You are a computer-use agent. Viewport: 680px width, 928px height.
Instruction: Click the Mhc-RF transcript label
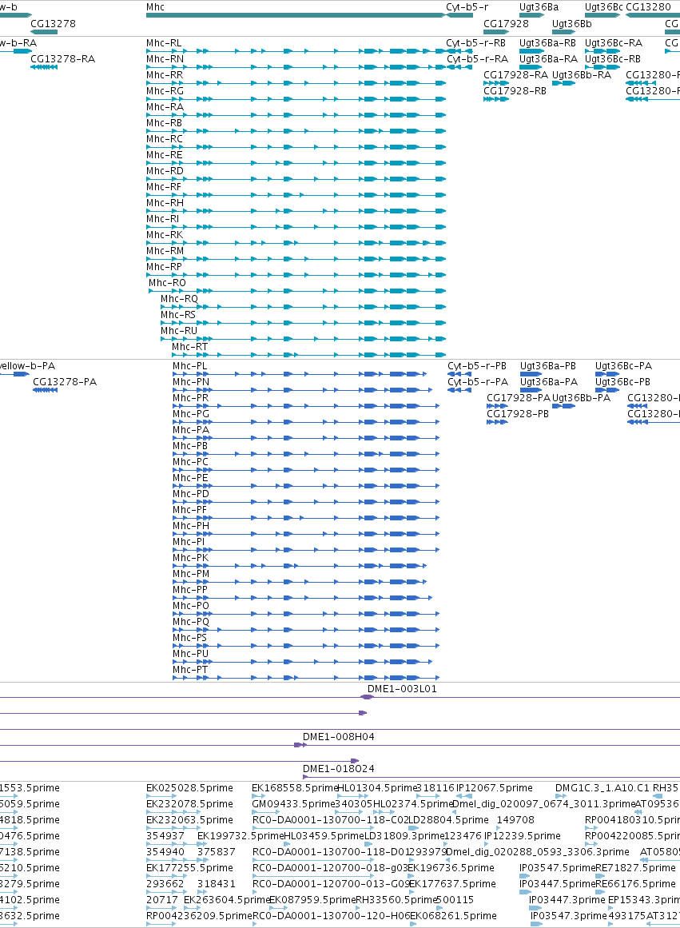pyautogui.click(x=163, y=187)
